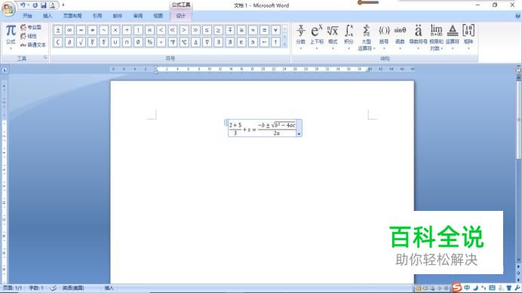Open the 工具 group dialog launcher
This screenshot has width=522, height=293.
tap(45, 58)
